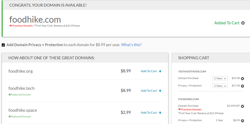Add foodhike.org to cart

point(149,71)
